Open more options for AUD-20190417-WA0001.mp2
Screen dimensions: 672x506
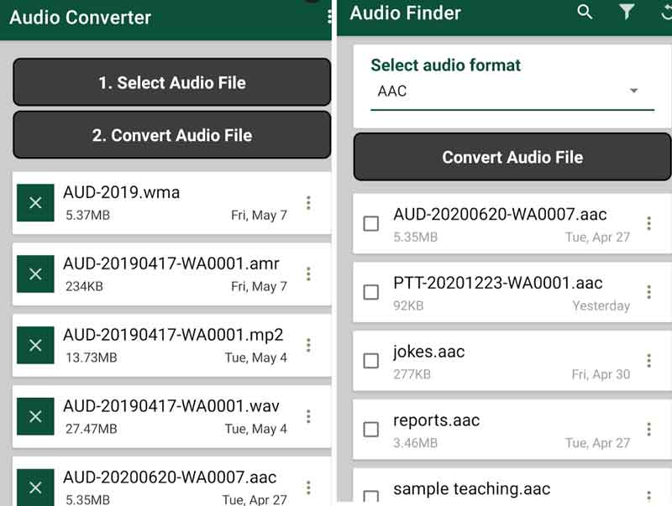click(309, 346)
